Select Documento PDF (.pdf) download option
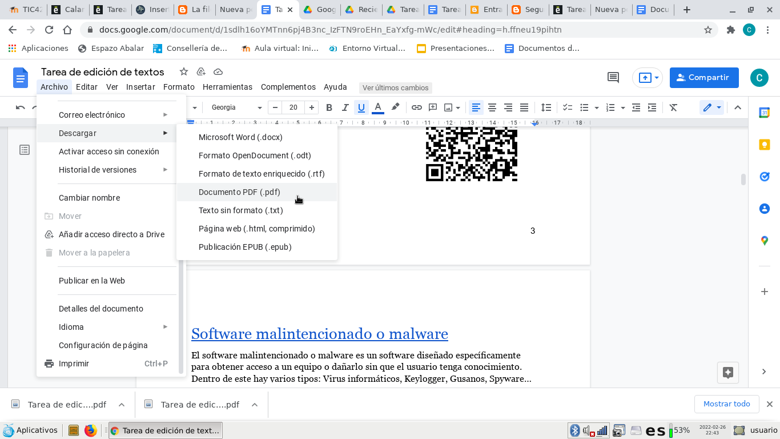 point(257,192)
